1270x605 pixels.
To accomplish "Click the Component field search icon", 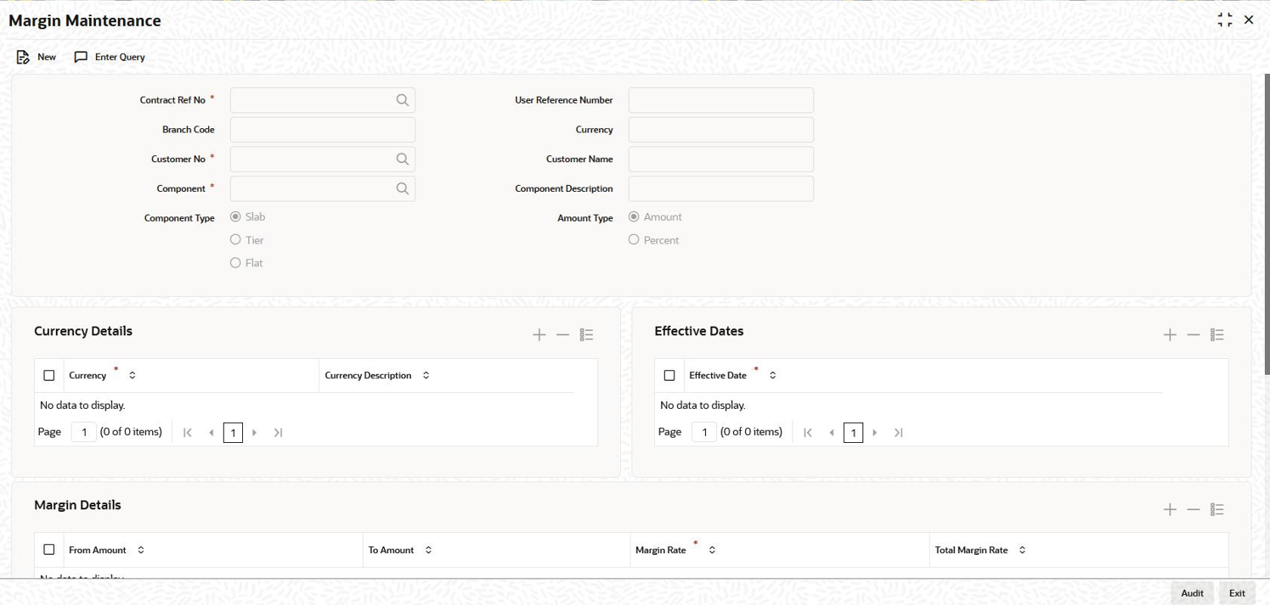I will (403, 188).
